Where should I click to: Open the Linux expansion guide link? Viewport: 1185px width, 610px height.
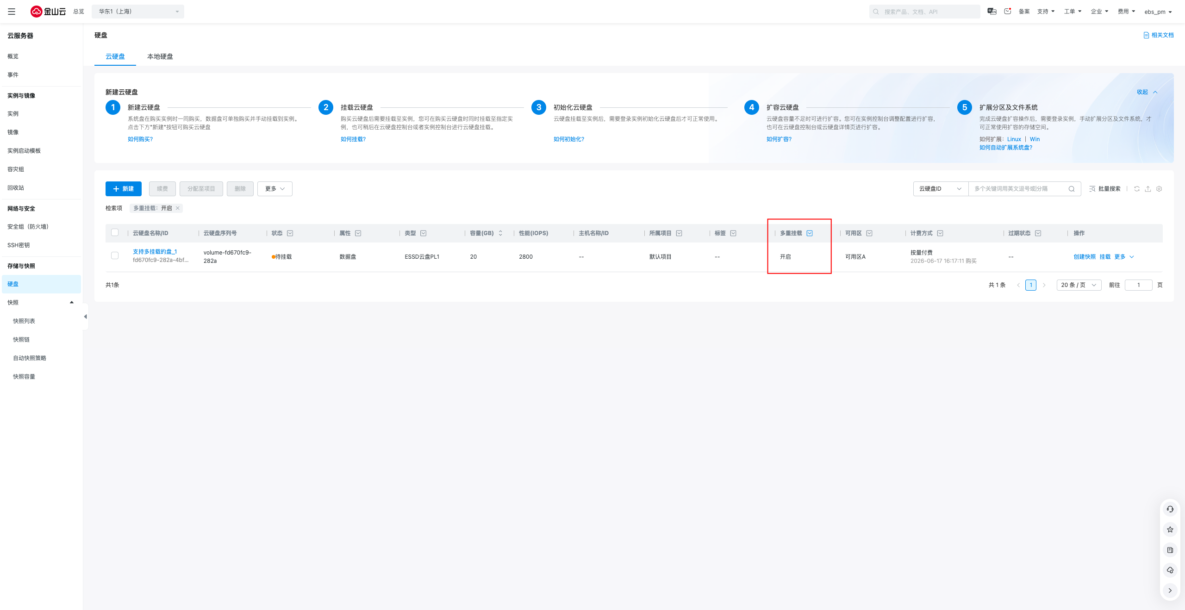pos(1014,139)
